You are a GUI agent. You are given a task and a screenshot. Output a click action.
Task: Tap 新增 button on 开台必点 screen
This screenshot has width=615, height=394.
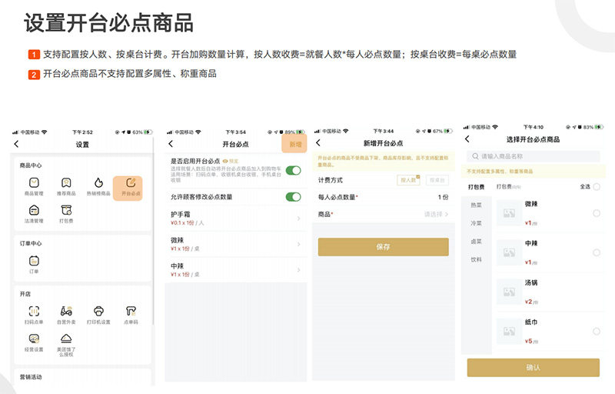point(294,144)
